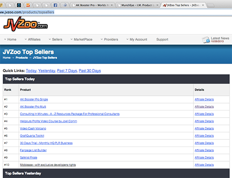Image resolution: width=232 pixels, height=178 pixels.
Task: View Affiliate Details for rank #4
Action: pos(204,121)
